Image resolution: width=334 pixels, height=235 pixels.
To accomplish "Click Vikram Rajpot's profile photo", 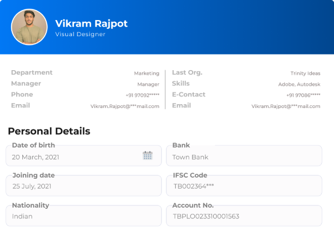I will point(30,27).
